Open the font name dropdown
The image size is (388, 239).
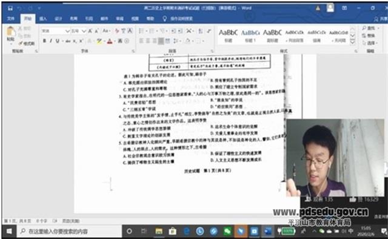[x=67, y=31]
